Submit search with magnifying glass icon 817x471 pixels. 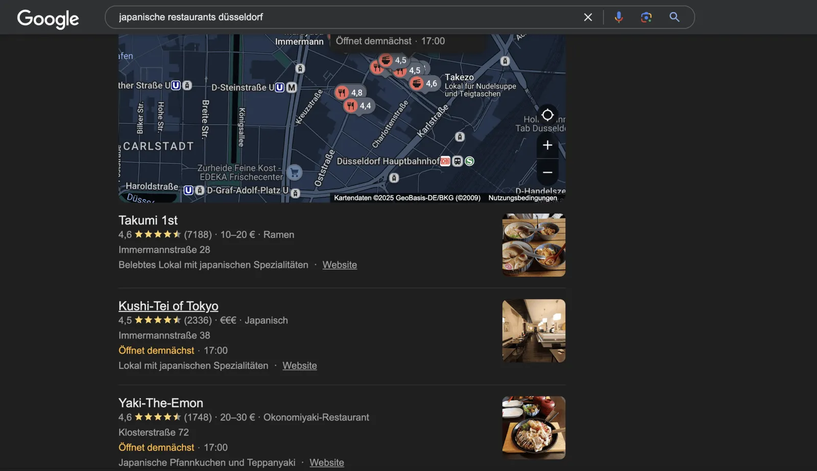coord(675,17)
